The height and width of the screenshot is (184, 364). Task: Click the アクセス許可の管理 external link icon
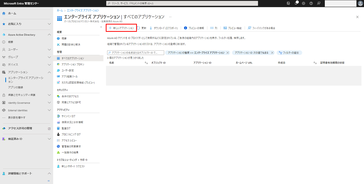point(49,128)
